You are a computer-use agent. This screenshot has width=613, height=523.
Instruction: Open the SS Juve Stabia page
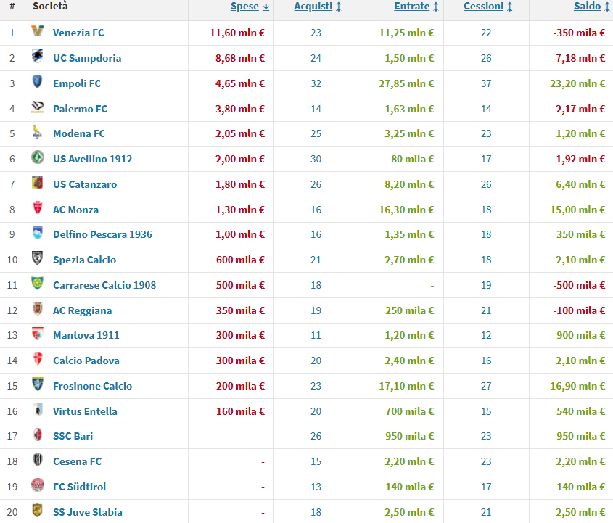[x=88, y=512]
